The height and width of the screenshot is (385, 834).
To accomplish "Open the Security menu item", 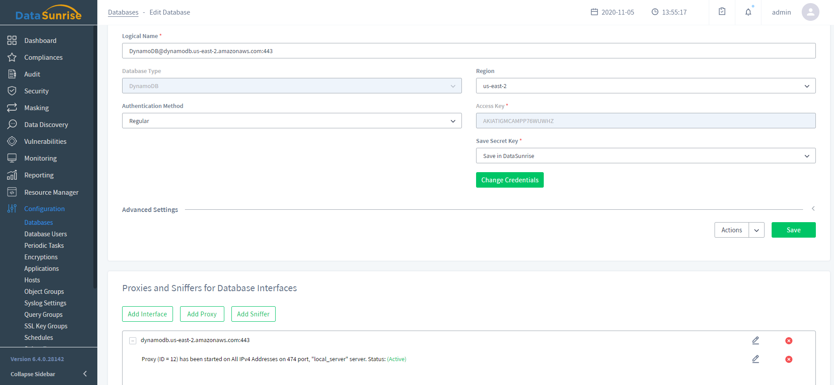I will tap(36, 91).
